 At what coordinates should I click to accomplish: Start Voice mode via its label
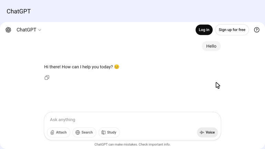[210, 132]
